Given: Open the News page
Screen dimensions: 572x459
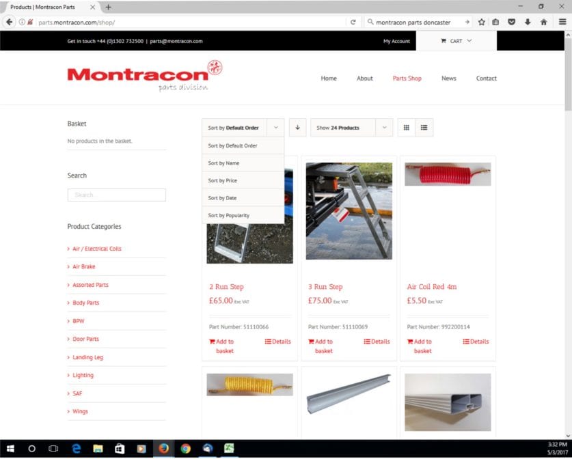Looking at the screenshot, I should (x=449, y=79).
